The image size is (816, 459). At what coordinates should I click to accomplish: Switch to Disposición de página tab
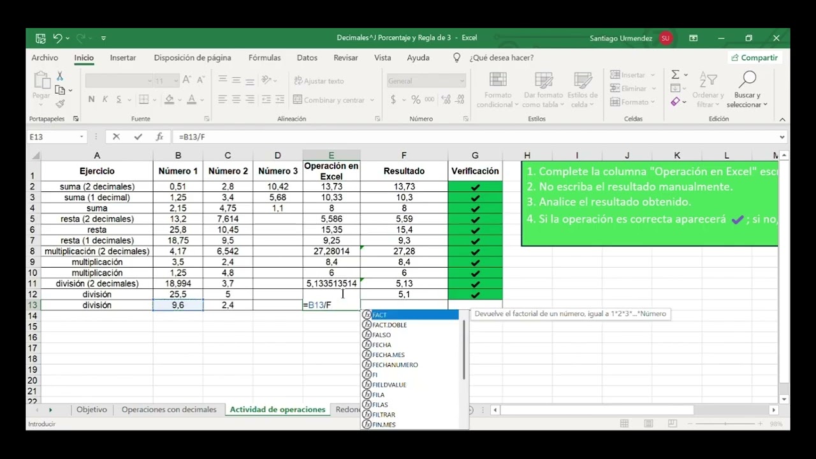click(x=193, y=57)
